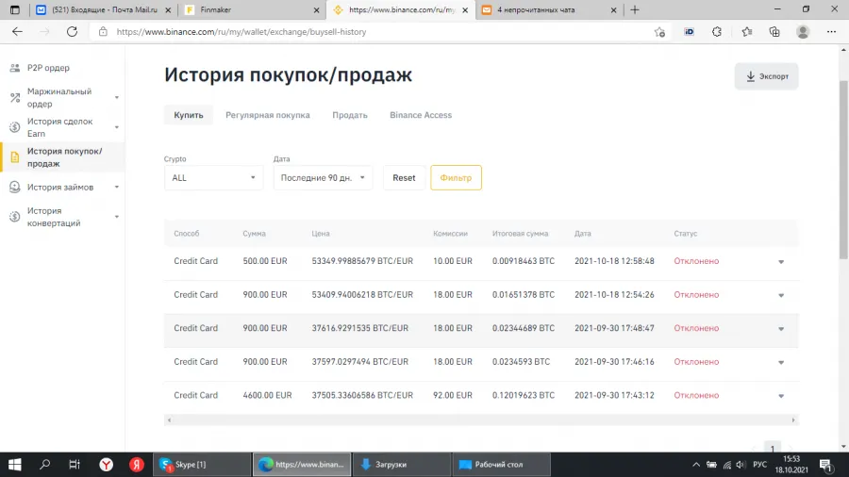This screenshot has width=849, height=477.
Task: Expand the 4600.00 EUR order row details
Action: (781, 396)
